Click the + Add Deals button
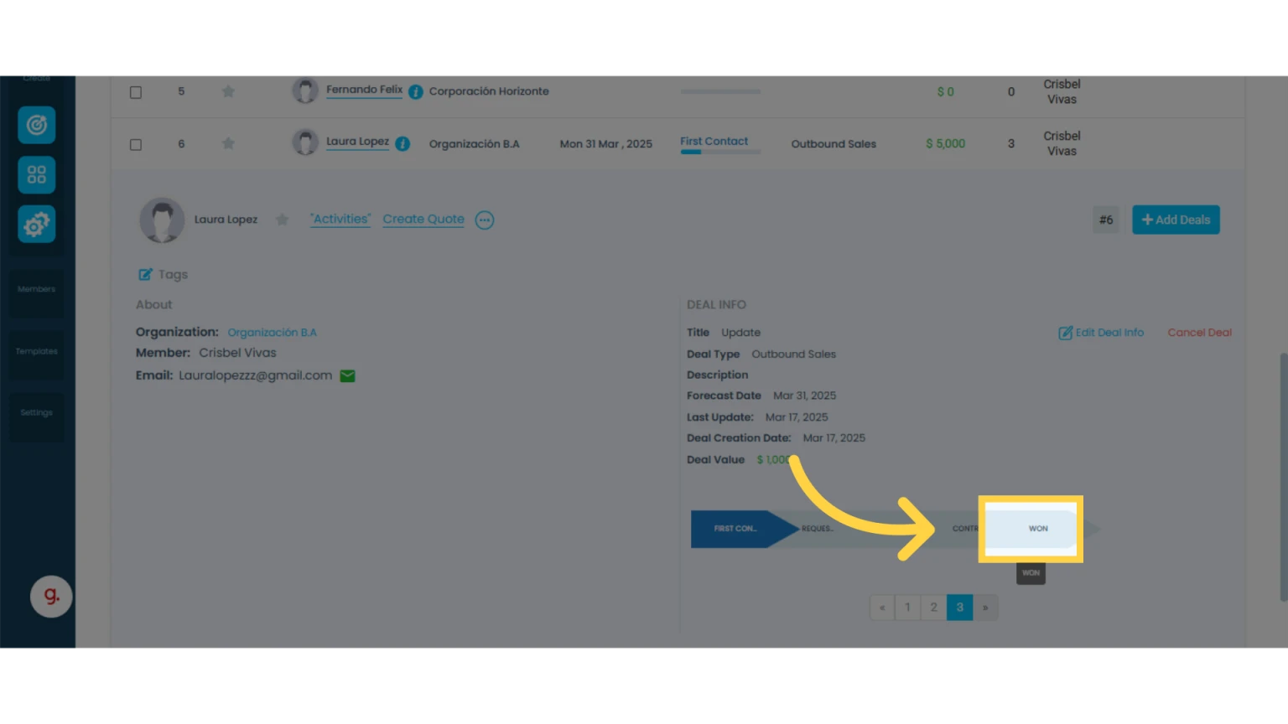The height and width of the screenshot is (724, 1288). pos(1176,220)
